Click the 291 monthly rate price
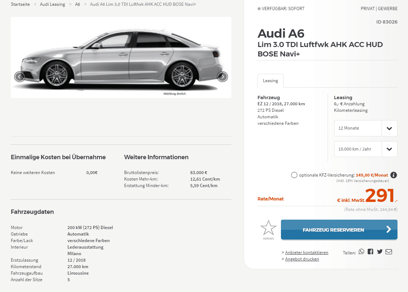Screen dimensions: 408x292 point(380,195)
